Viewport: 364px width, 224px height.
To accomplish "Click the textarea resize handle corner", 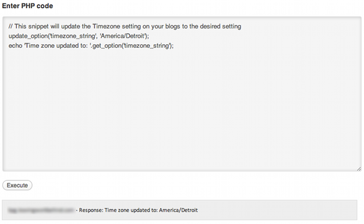I will coord(359,169).
